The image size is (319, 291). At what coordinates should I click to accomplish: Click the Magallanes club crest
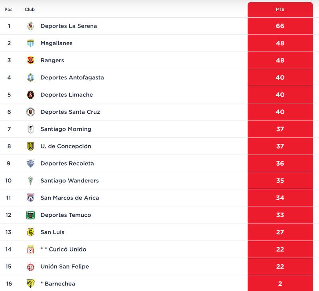coord(31,43)
